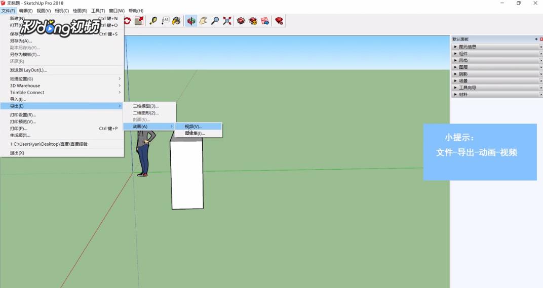The height and width of the screenshot is (288, 543).
Task: Choose 图像集(I)... export option
Action: coord(198,133)
